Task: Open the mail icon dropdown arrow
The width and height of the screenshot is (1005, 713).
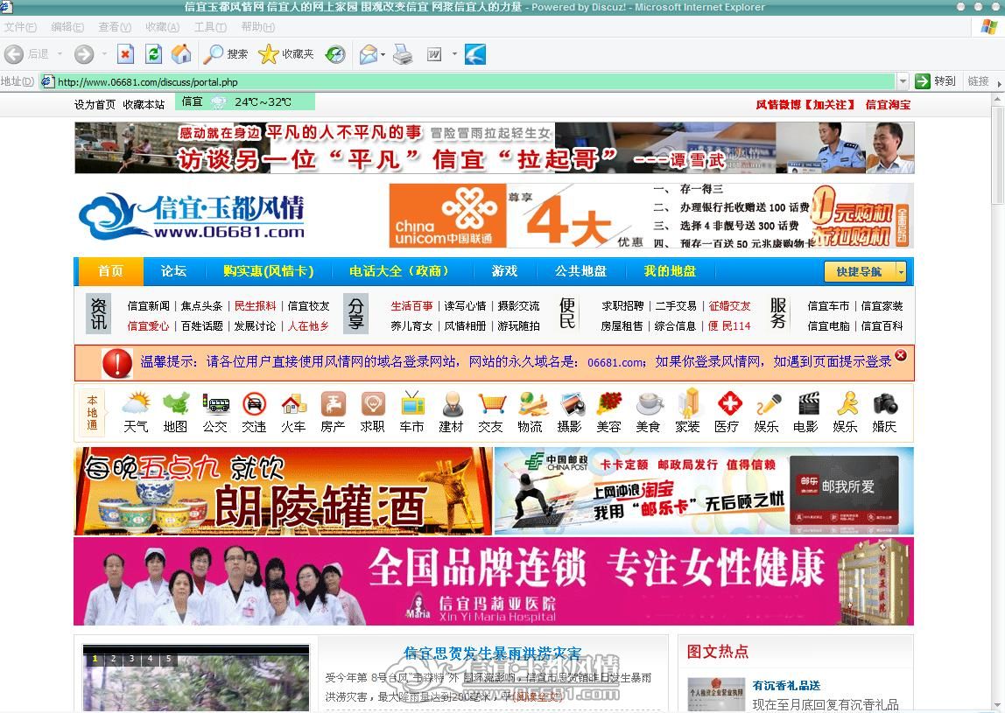Action: 383,54
